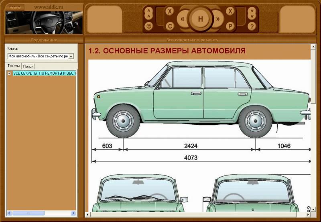Click the copyright © round button

tap(149, 26)
